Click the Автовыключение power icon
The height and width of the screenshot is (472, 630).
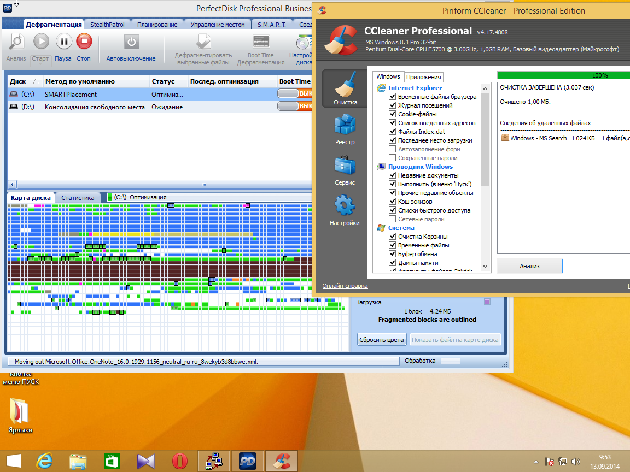[x=131, y=42]
